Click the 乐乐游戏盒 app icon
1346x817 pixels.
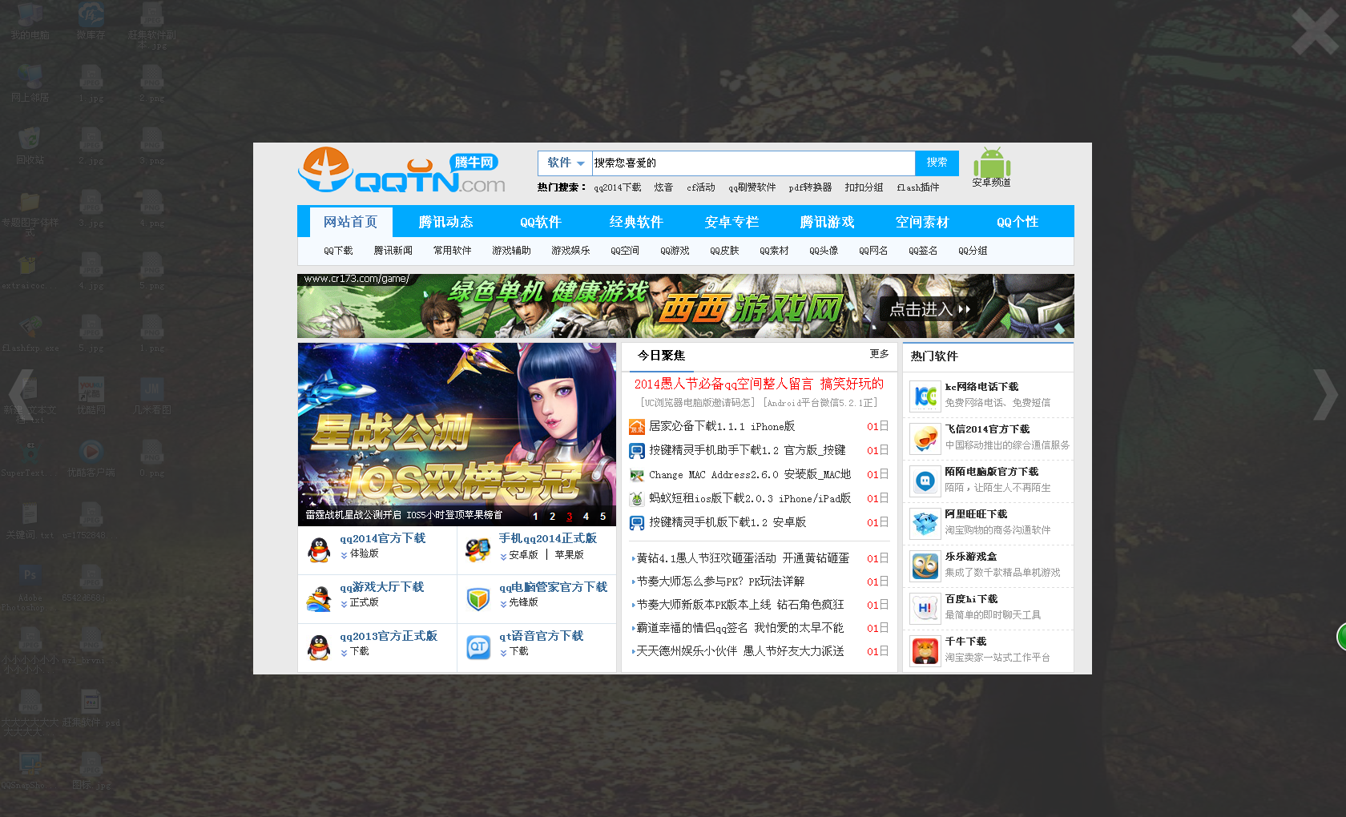pos(925,565)
